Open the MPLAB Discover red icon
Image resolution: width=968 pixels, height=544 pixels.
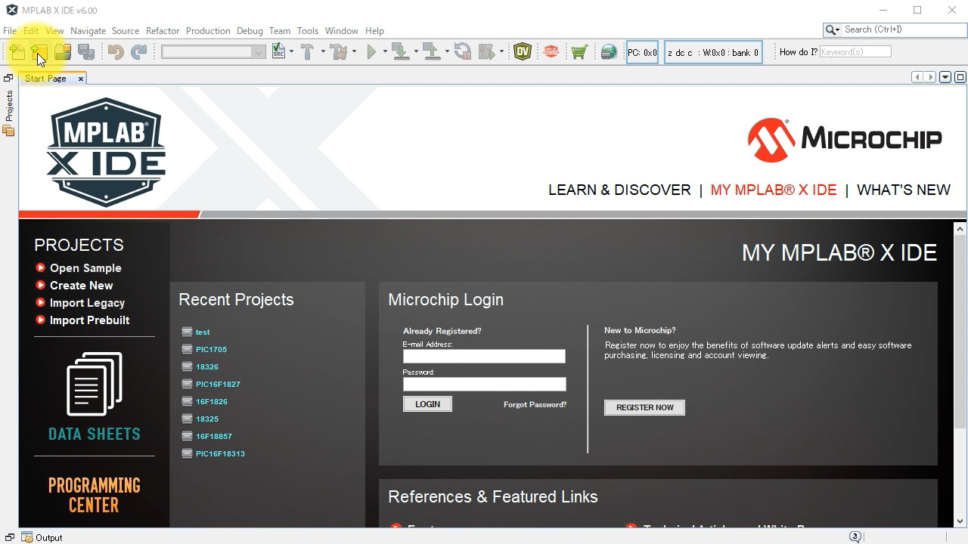pyautogui.click(x=551, y=51)
